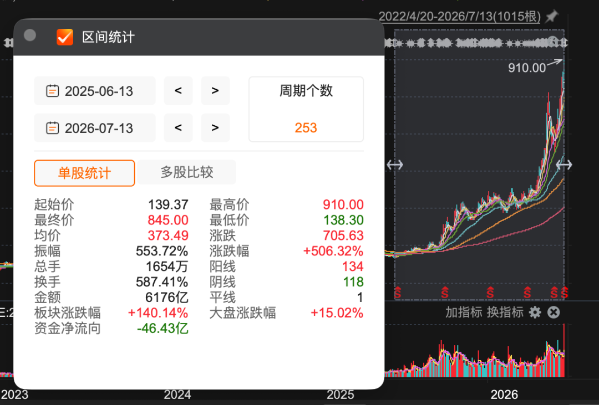Click the 加指标 button
Image resolution: width=599 pixels, height=405 pixels.
tap(464, 312)
